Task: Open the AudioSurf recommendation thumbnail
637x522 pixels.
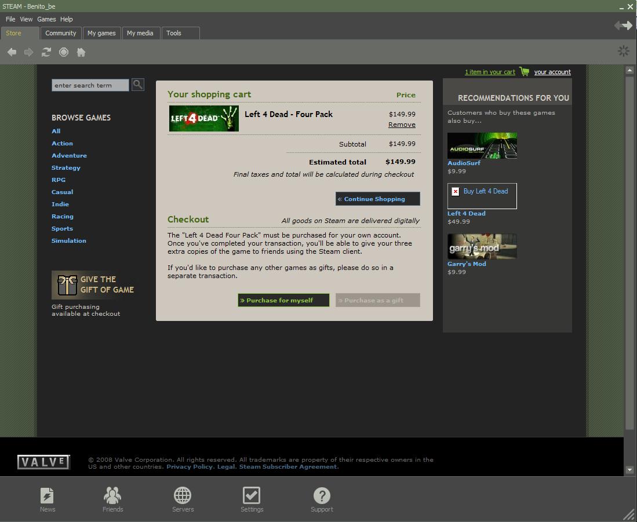Action: click(x=482, y=145)
